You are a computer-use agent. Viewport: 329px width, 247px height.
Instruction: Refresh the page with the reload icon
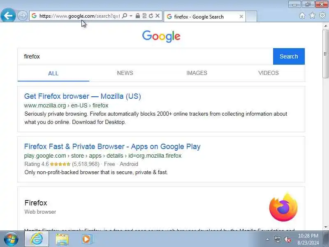[x=151, y=16]
